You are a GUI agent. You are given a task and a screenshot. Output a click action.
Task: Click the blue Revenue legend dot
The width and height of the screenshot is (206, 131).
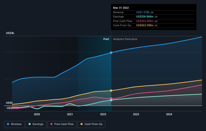point(8,124)
